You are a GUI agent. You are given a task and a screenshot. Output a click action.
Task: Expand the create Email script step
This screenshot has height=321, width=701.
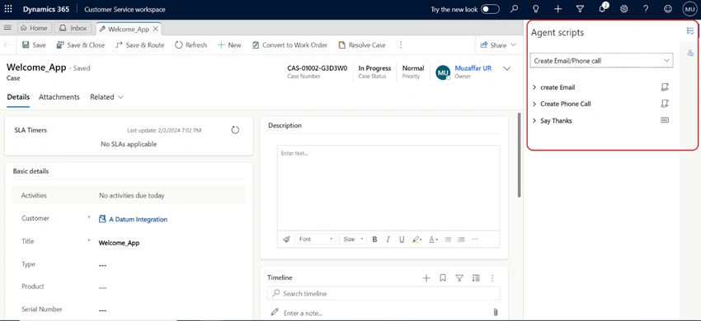click(x=534, y=87)
